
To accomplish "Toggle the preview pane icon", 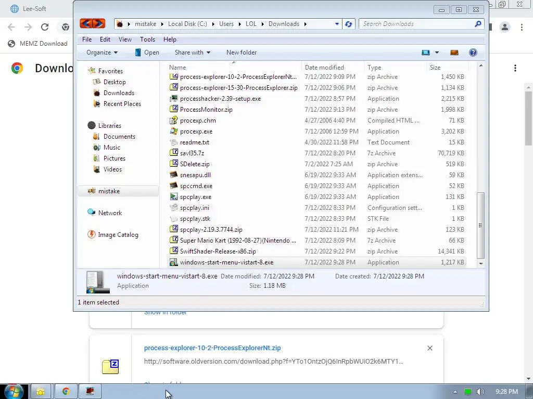I will point(454,52).
